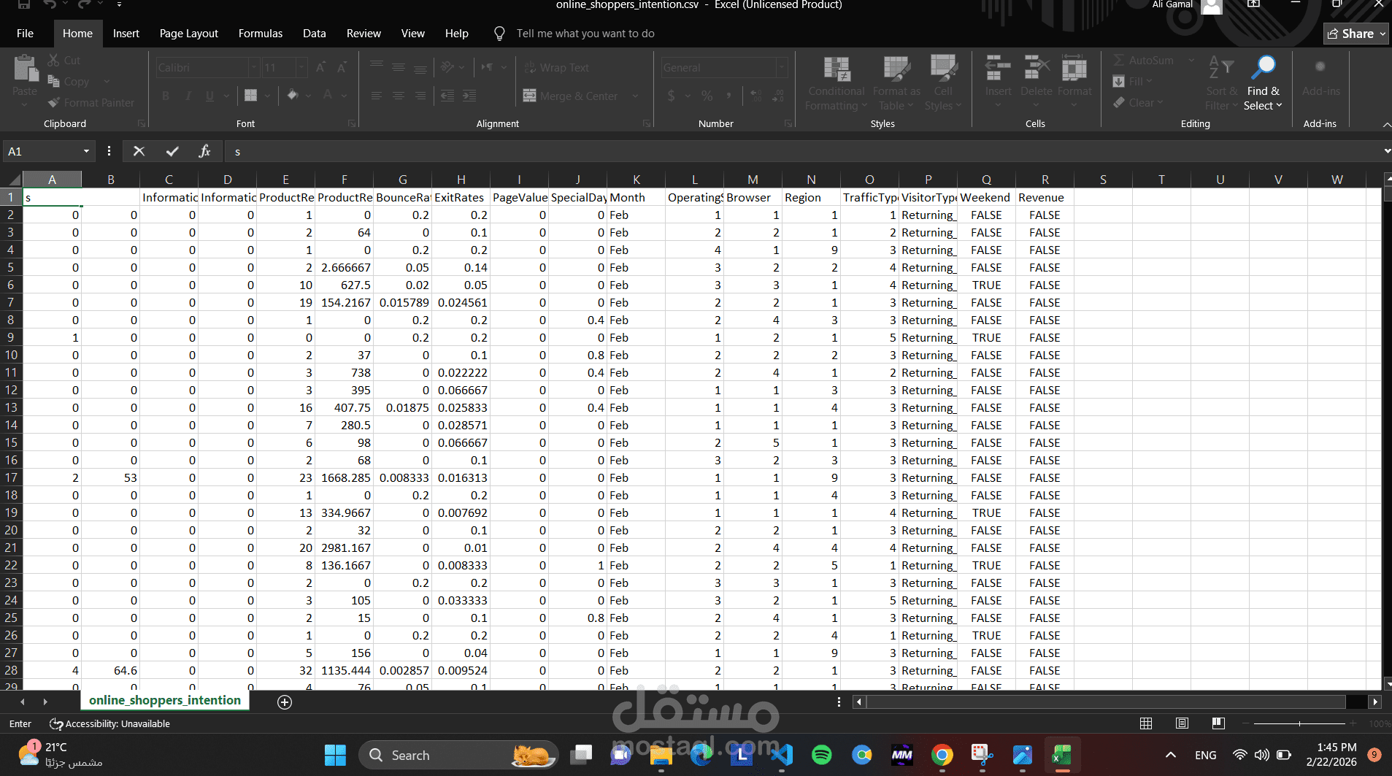Viewport: 1392px width, 776px height.
Task: Confirm the cell entry with the checkmark
Action: [x=172, y=151]
